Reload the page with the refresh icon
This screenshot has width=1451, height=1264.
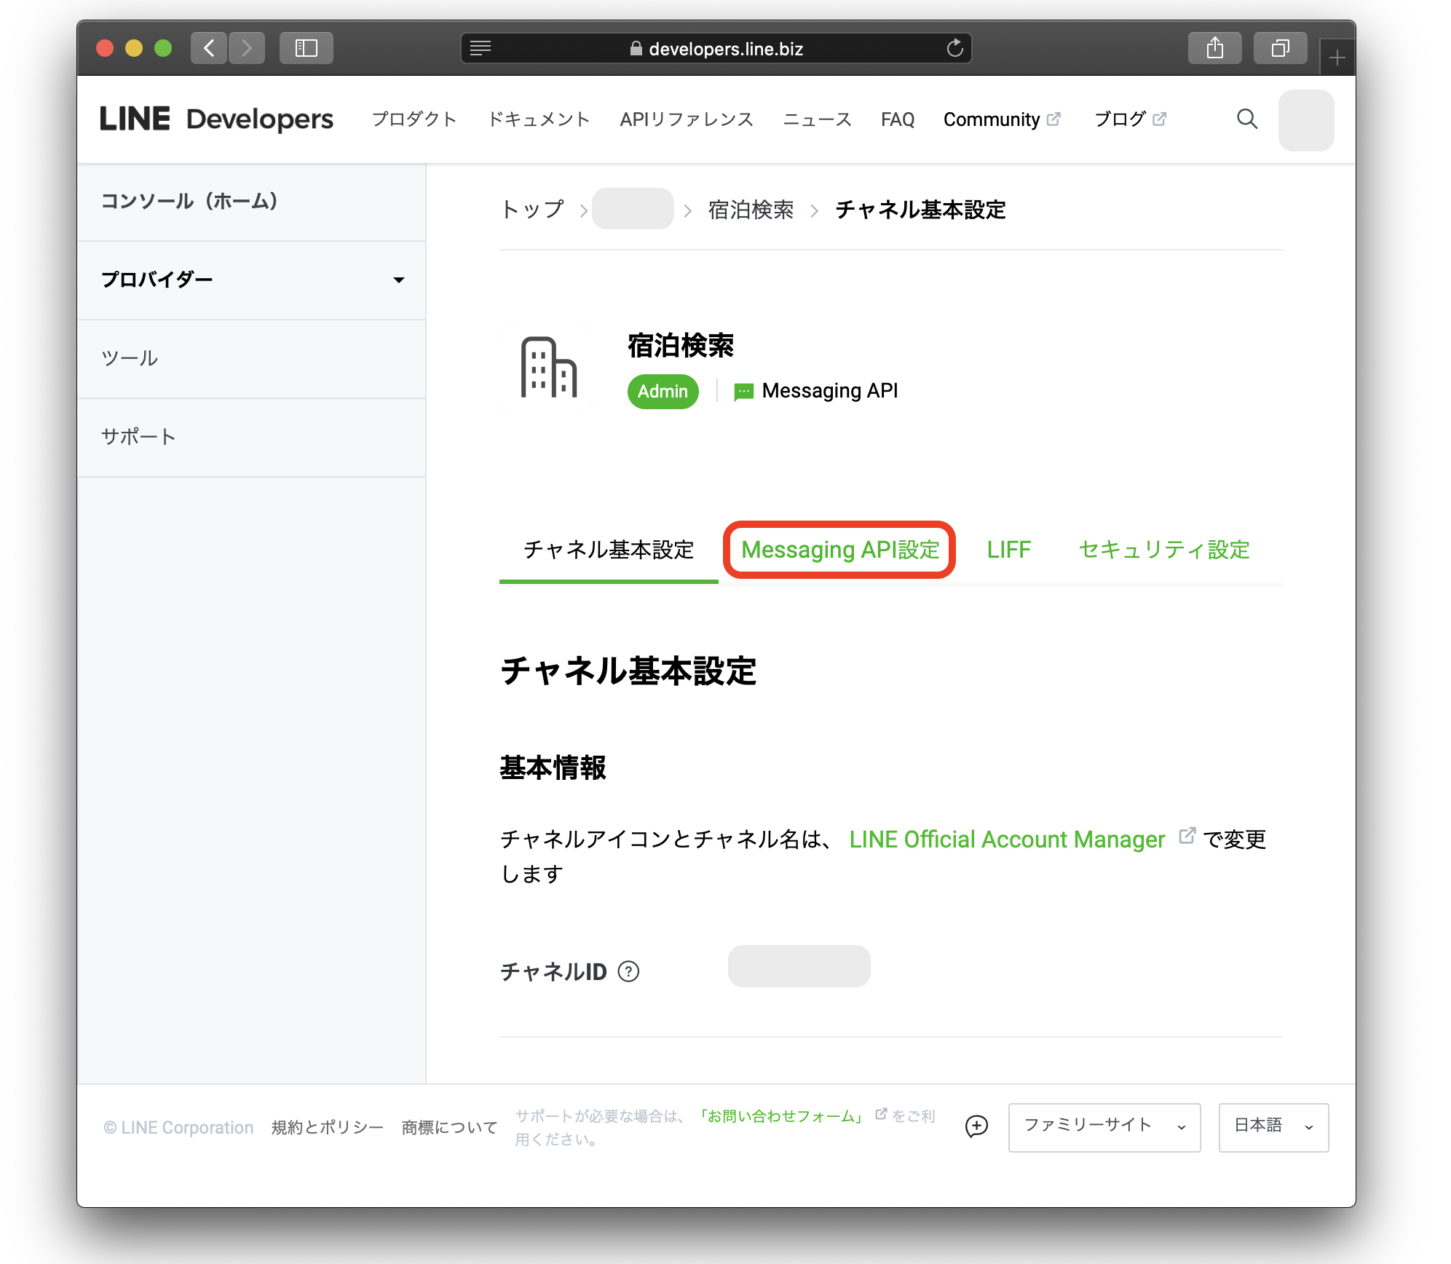tap(954, 49)
